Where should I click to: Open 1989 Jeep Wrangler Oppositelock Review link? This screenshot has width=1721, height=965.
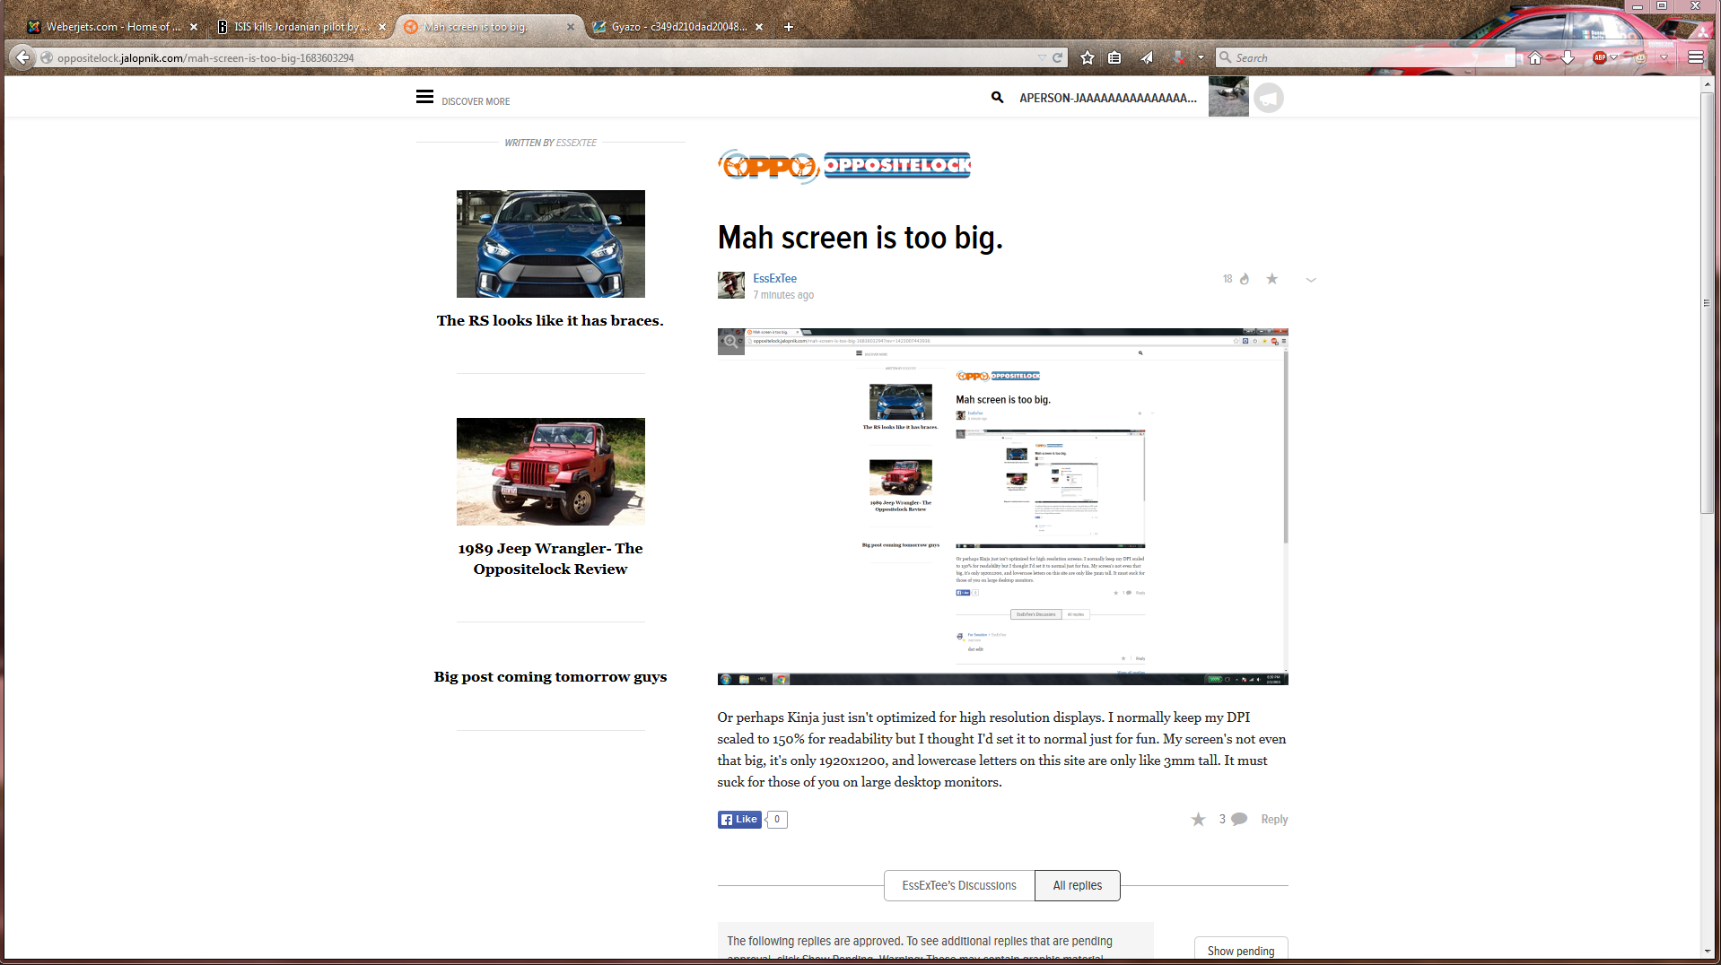point(550,558)
